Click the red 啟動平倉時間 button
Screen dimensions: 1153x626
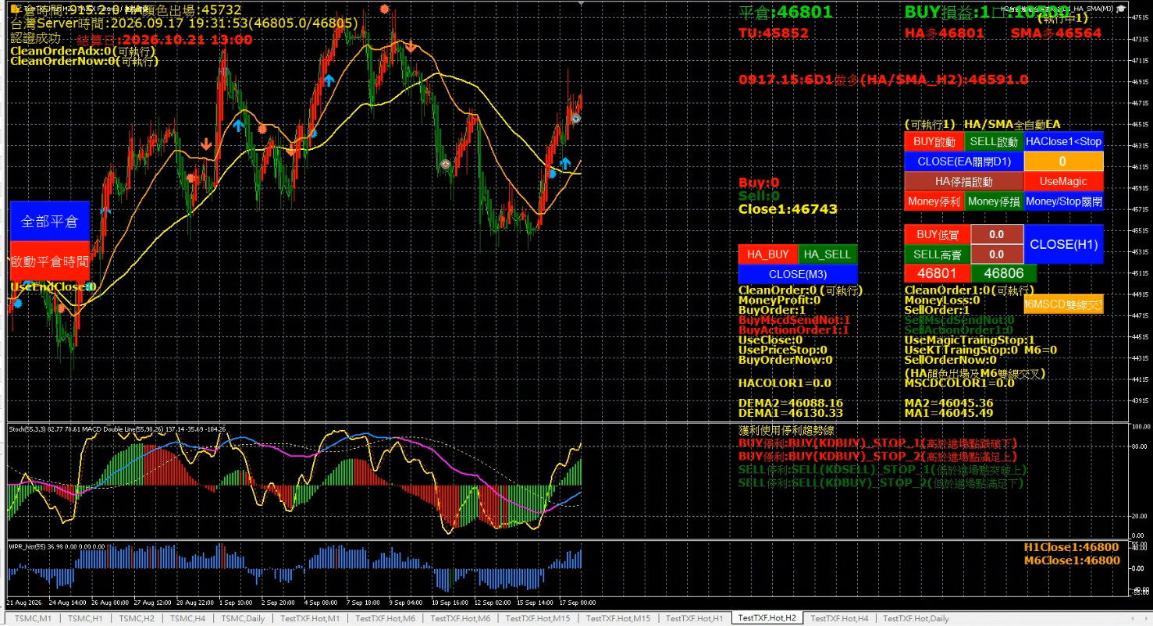(x=50, y=261)
